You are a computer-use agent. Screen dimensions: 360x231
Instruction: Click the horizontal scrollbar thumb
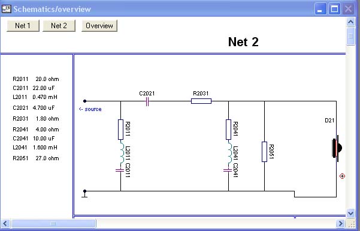[53, 223]
